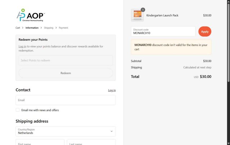Focus the Email input field
This screenshot has height=145, width=230.
pos(66,100)
